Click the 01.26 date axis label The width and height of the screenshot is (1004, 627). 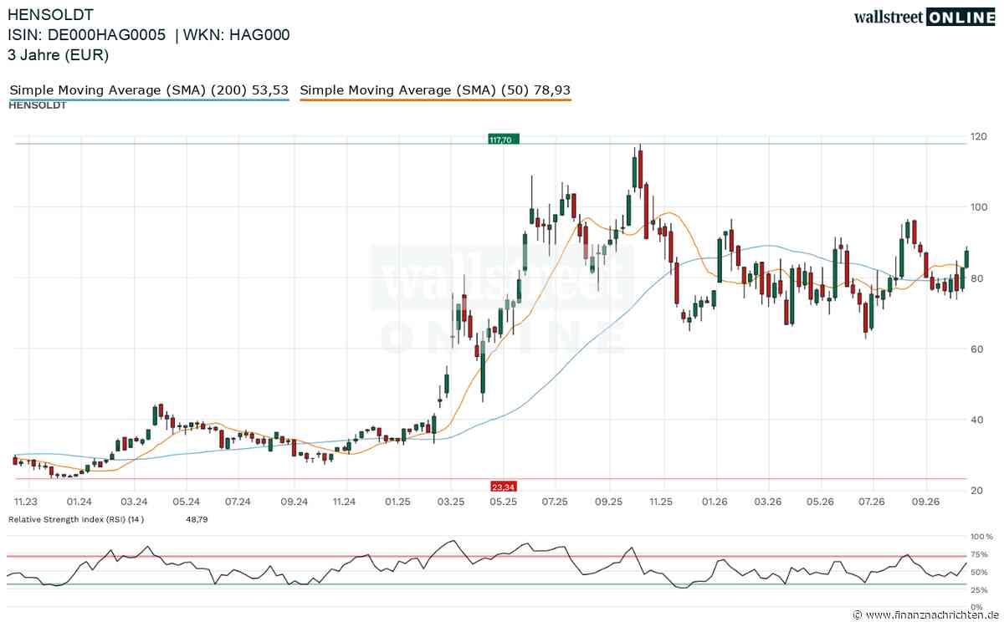click(715, 502)
